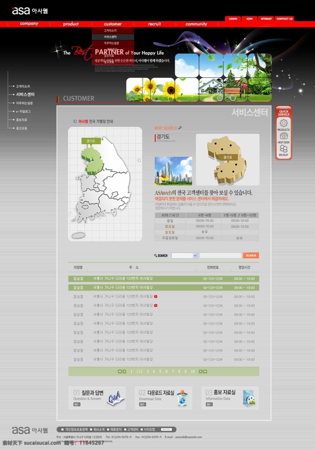Click the Q&A book icon
The height and width of the screenshot is (449, 315).
click(x=116, y=398)
